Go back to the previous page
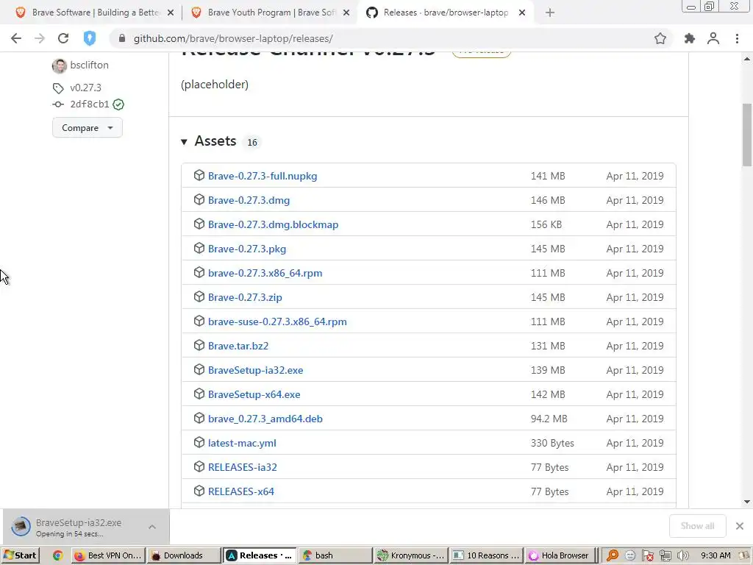The height and width of the screenshot is (565, 753). (x=16, y=38)
